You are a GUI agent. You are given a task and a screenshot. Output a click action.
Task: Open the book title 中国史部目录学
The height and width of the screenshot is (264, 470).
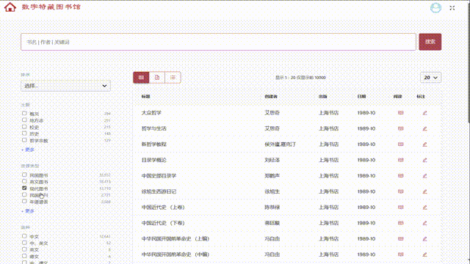click(159, 176)
